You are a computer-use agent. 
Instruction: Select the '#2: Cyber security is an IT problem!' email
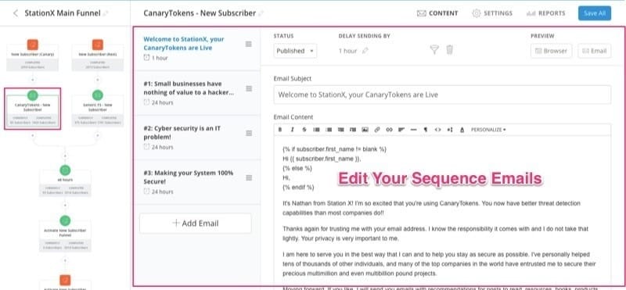pyautogui.click(x=198, y=138)
